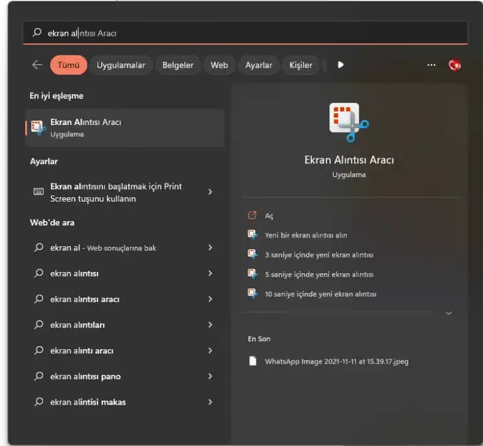Click the Turkish flag profile icon
Viewport: 483px width, 446px height.
[x=455, y=65]
